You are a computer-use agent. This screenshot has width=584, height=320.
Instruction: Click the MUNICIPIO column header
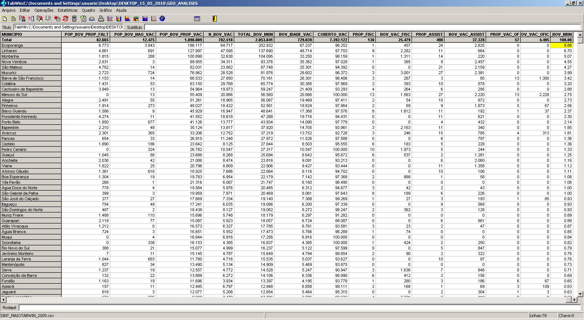(x=31, y=34)
